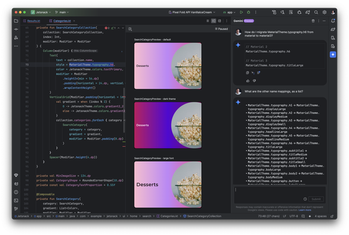Image resolution: width=349 pixels, height=235 pixels.
Task: Switch editor to design-only view mode
Action: pos(220,21)
